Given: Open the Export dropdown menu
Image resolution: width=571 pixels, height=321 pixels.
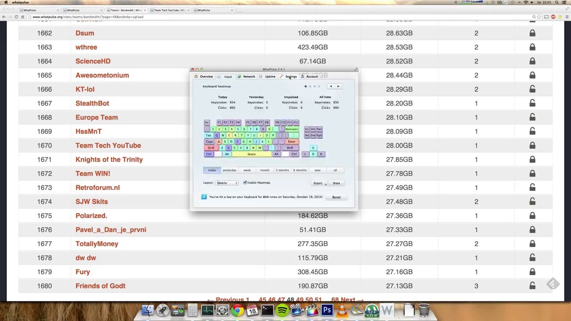Looking at the screenshot, I should [x=319, y=183].
